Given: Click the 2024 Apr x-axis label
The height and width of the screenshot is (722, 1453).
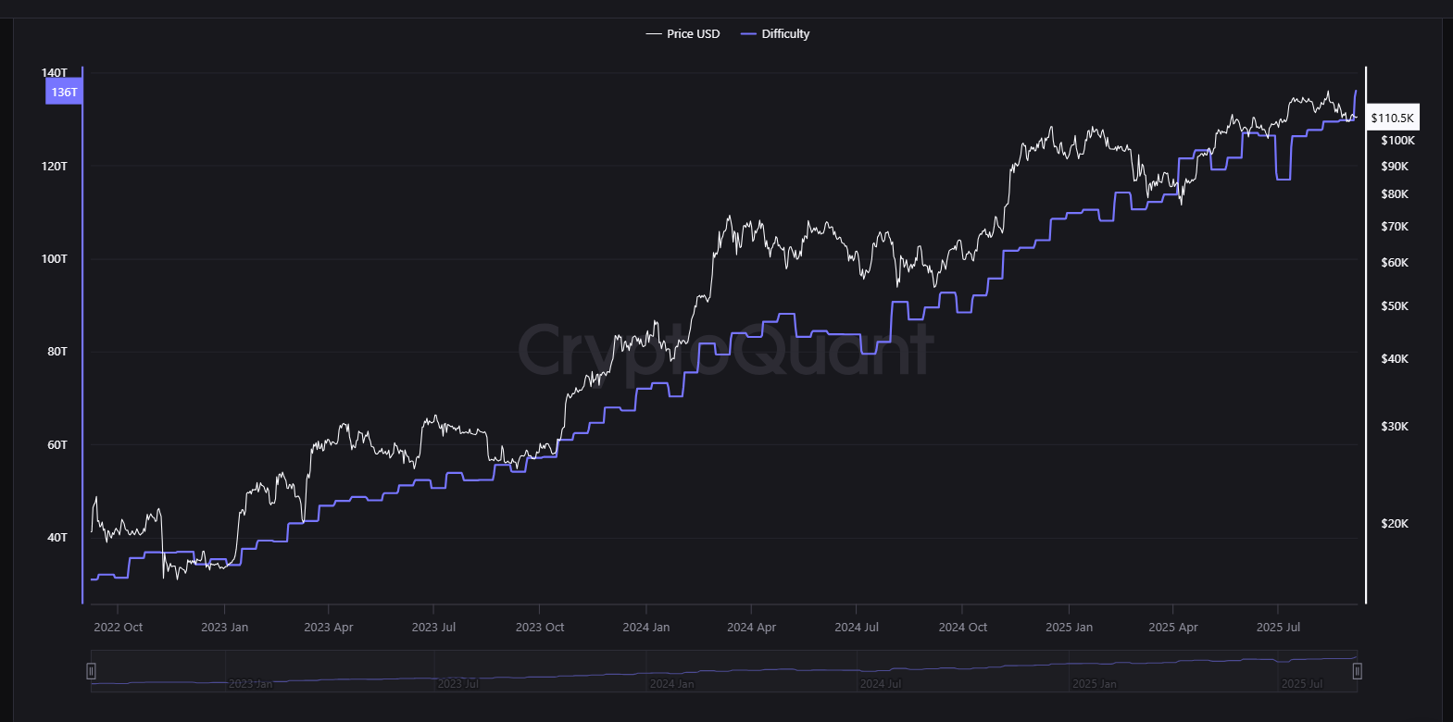Looking at the screenshot, I should click(x=751, y=628).
